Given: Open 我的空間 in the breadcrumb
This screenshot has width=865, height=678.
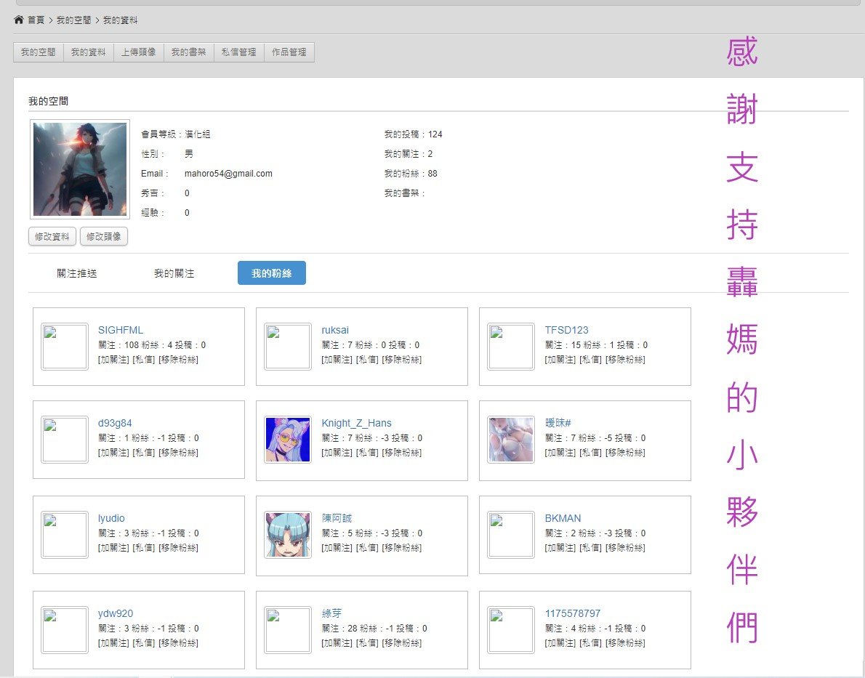Looking at the screenshot, I should point(74,20).
